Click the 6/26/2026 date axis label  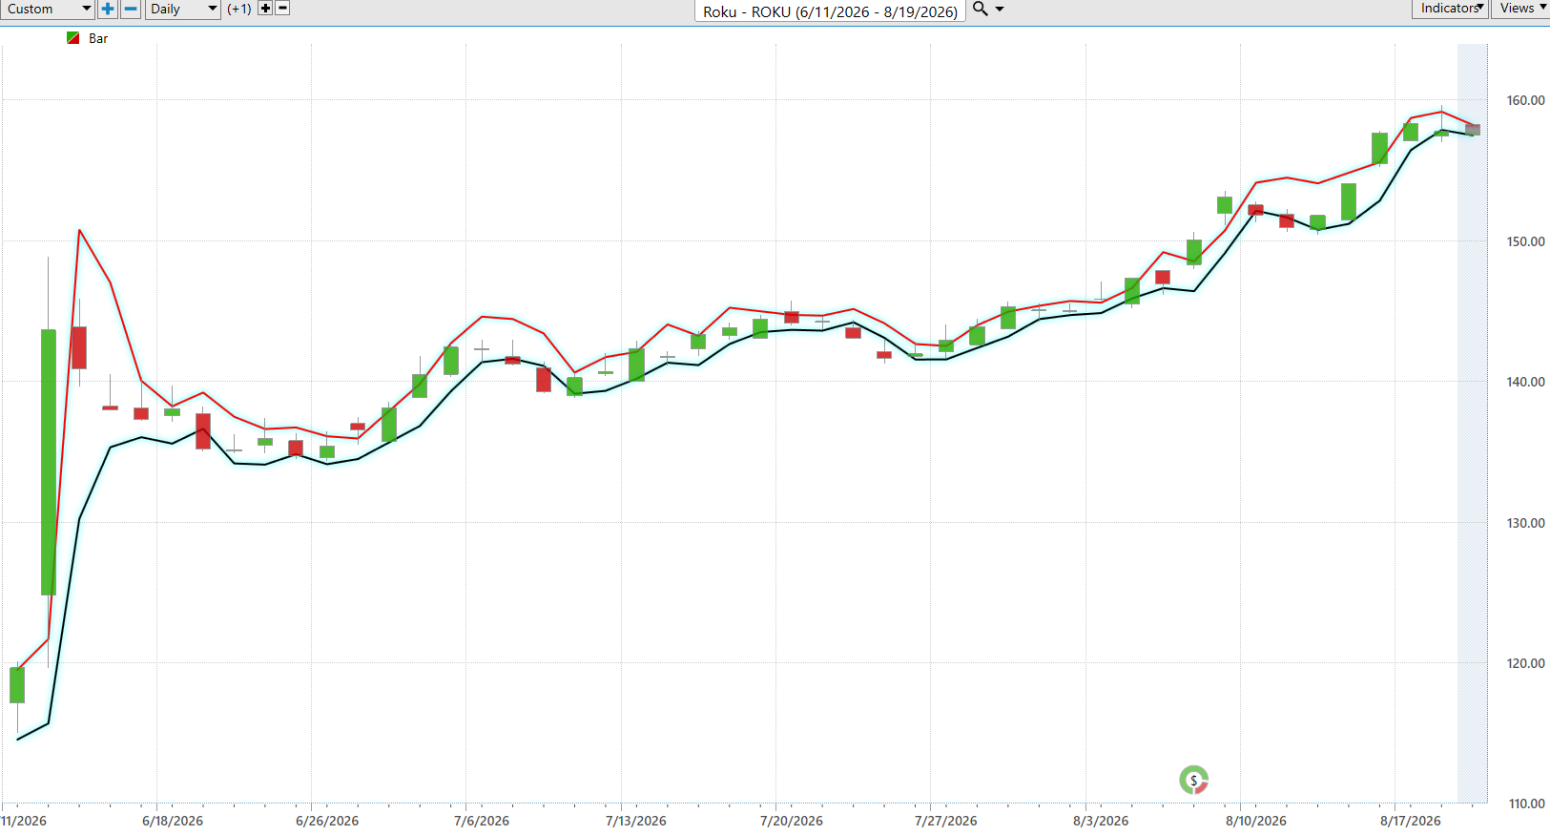click(x=327, y=821)
